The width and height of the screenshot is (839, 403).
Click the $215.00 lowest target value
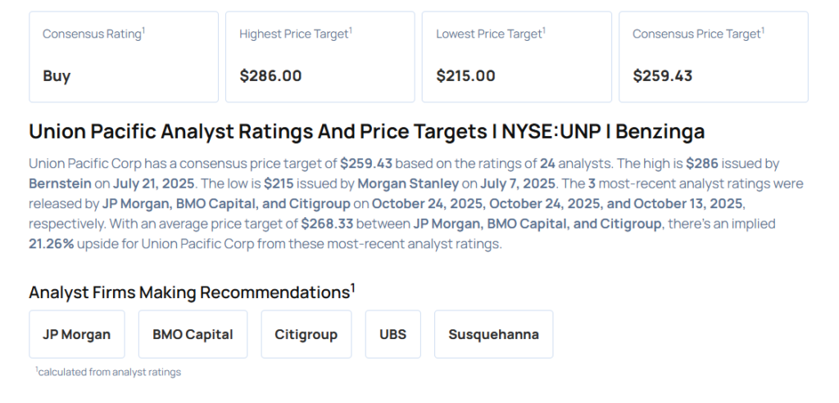point(465,76)
